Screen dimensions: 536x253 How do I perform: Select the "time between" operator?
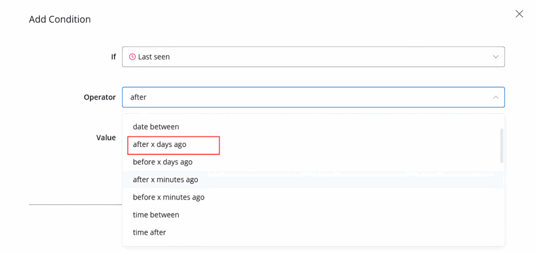[156, 215]
